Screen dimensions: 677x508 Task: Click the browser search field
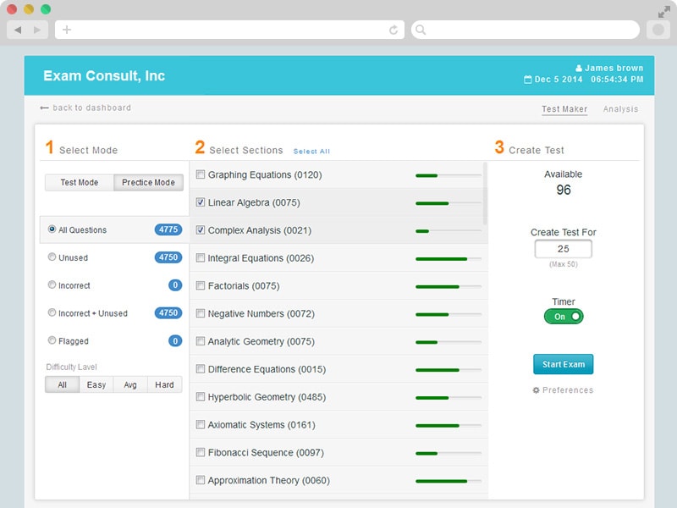[x=526, y=30]
